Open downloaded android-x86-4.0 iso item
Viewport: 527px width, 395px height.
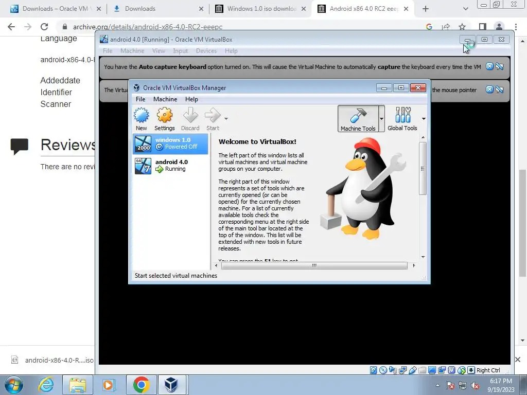coord(53,360)
